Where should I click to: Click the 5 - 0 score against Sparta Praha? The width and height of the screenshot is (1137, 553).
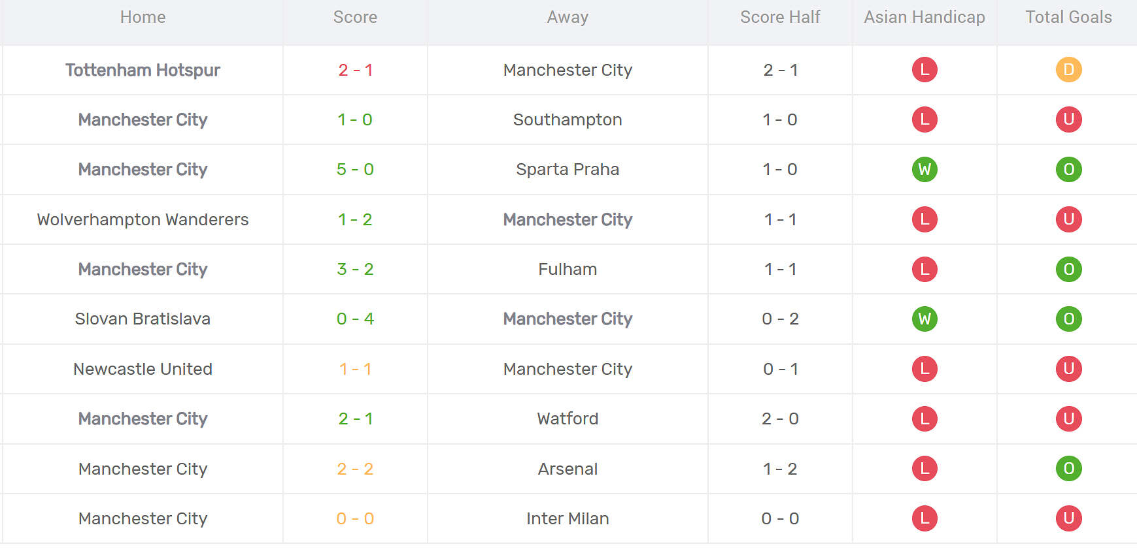click(355, 170)
